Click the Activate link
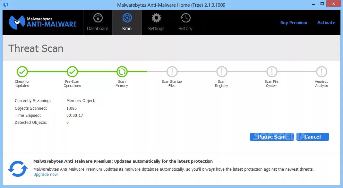 (x=326, y=22)
